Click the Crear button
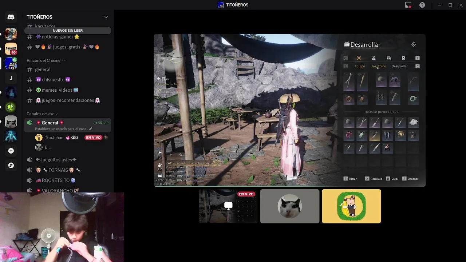The height and width of the screenshot is (262, 466). pos(392,179)
